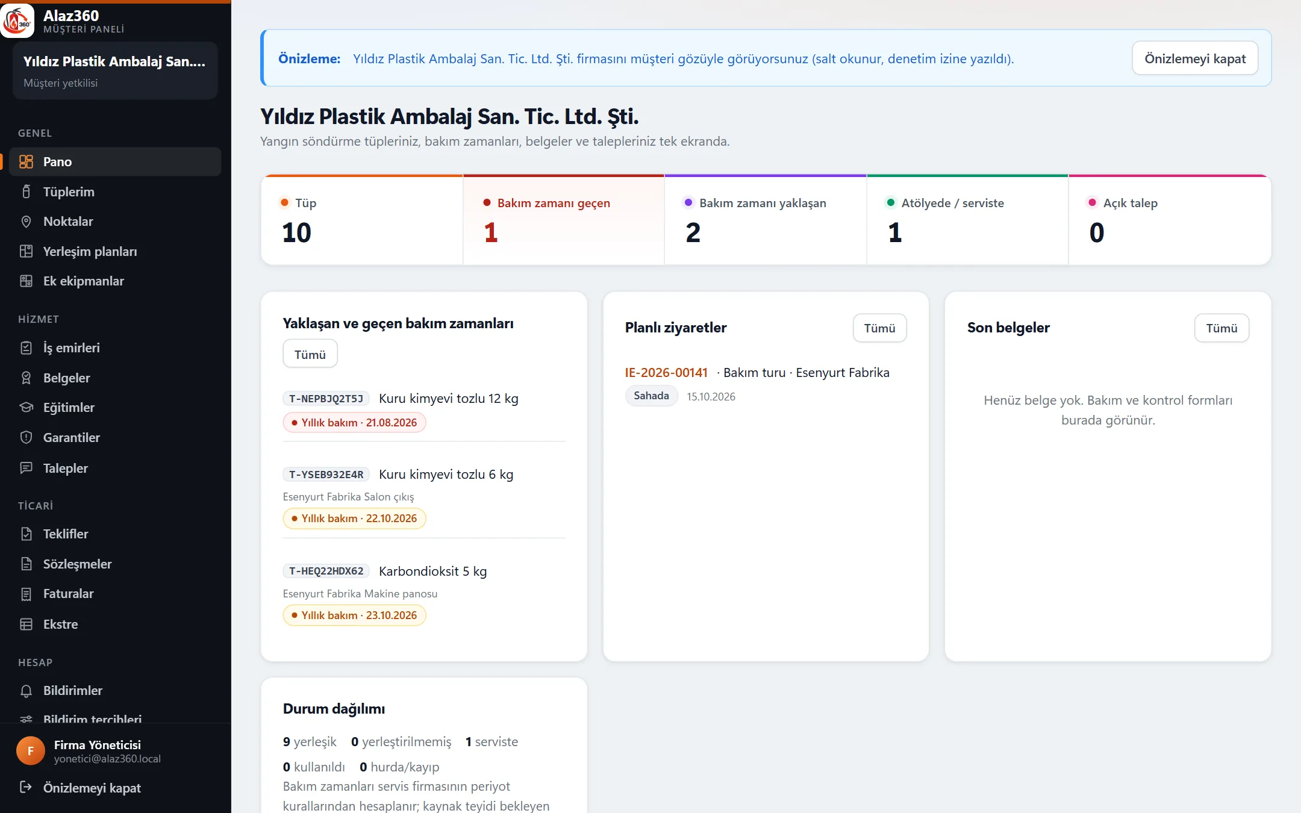
Task: Click the Talepler message icon
Action: [x=26, y=468]
